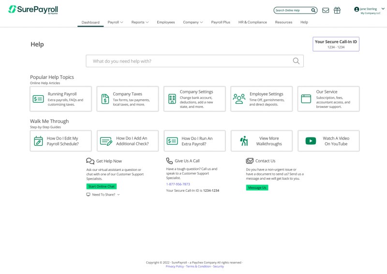Image resolution: width=387 pixels, height=274 pixels.
Task: Click the Popular Help Topics heading
Action: click(x=52, y=77)
